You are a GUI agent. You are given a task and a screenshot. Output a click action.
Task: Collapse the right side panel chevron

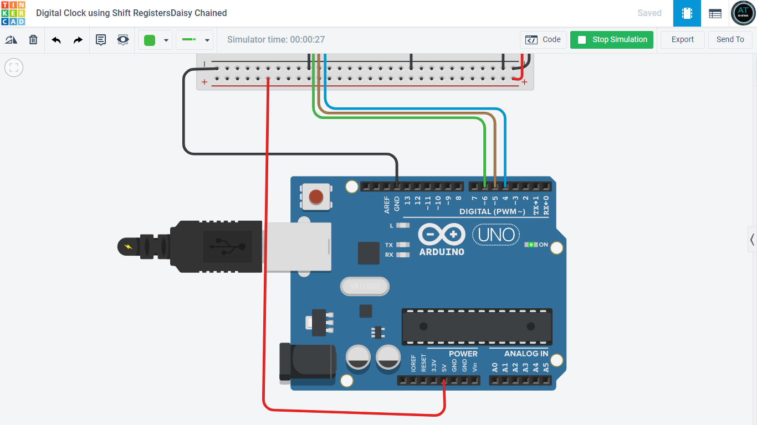click(752, 240)
